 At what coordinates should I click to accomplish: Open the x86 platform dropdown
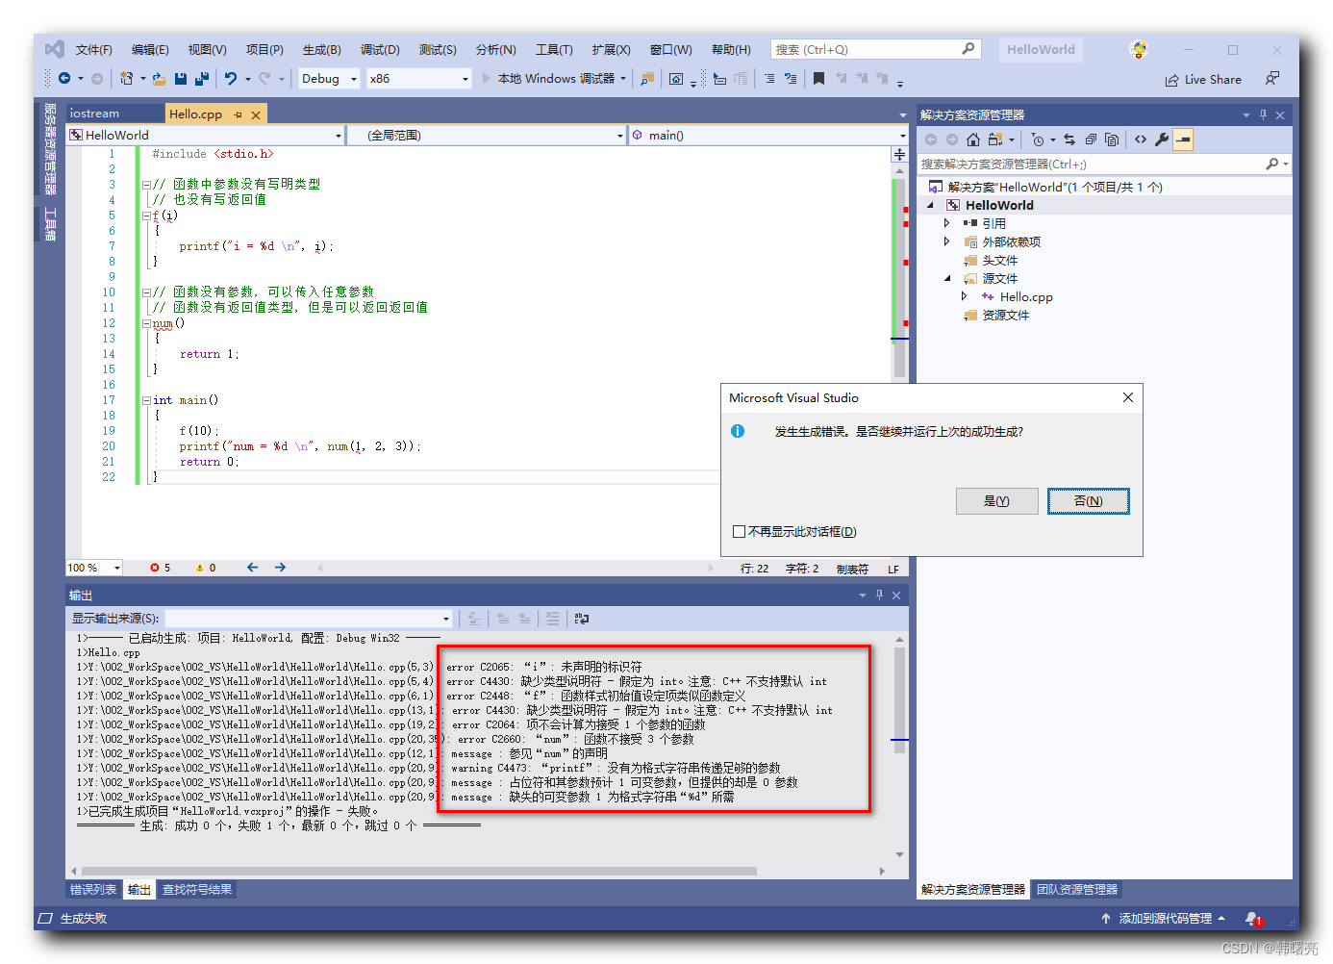[x=419, y=79]
